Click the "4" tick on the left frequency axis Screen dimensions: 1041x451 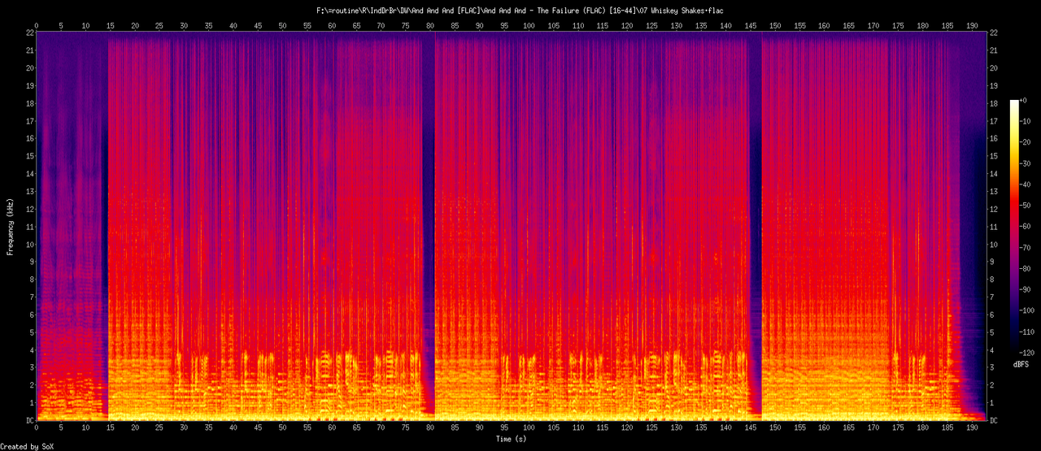32,350
